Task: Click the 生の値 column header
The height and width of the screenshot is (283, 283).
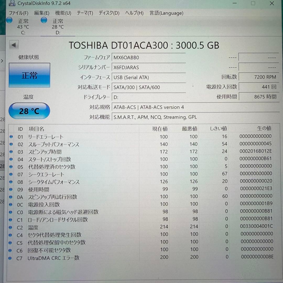Action: (251, 128)
